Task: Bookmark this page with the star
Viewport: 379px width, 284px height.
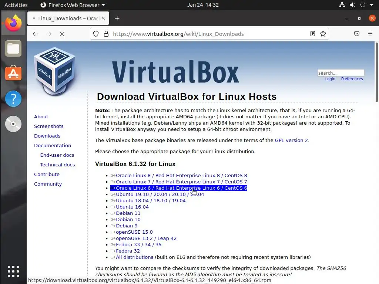Action: coord(323,34)
